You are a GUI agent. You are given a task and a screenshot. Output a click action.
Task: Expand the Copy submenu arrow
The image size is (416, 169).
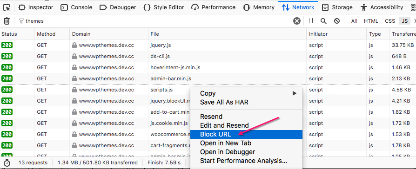pos(294,93)
